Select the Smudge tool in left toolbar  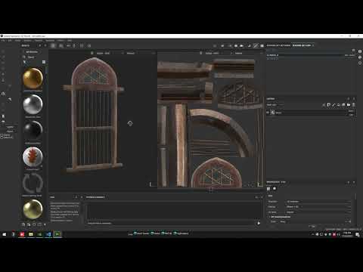click(x=3, y=74)
